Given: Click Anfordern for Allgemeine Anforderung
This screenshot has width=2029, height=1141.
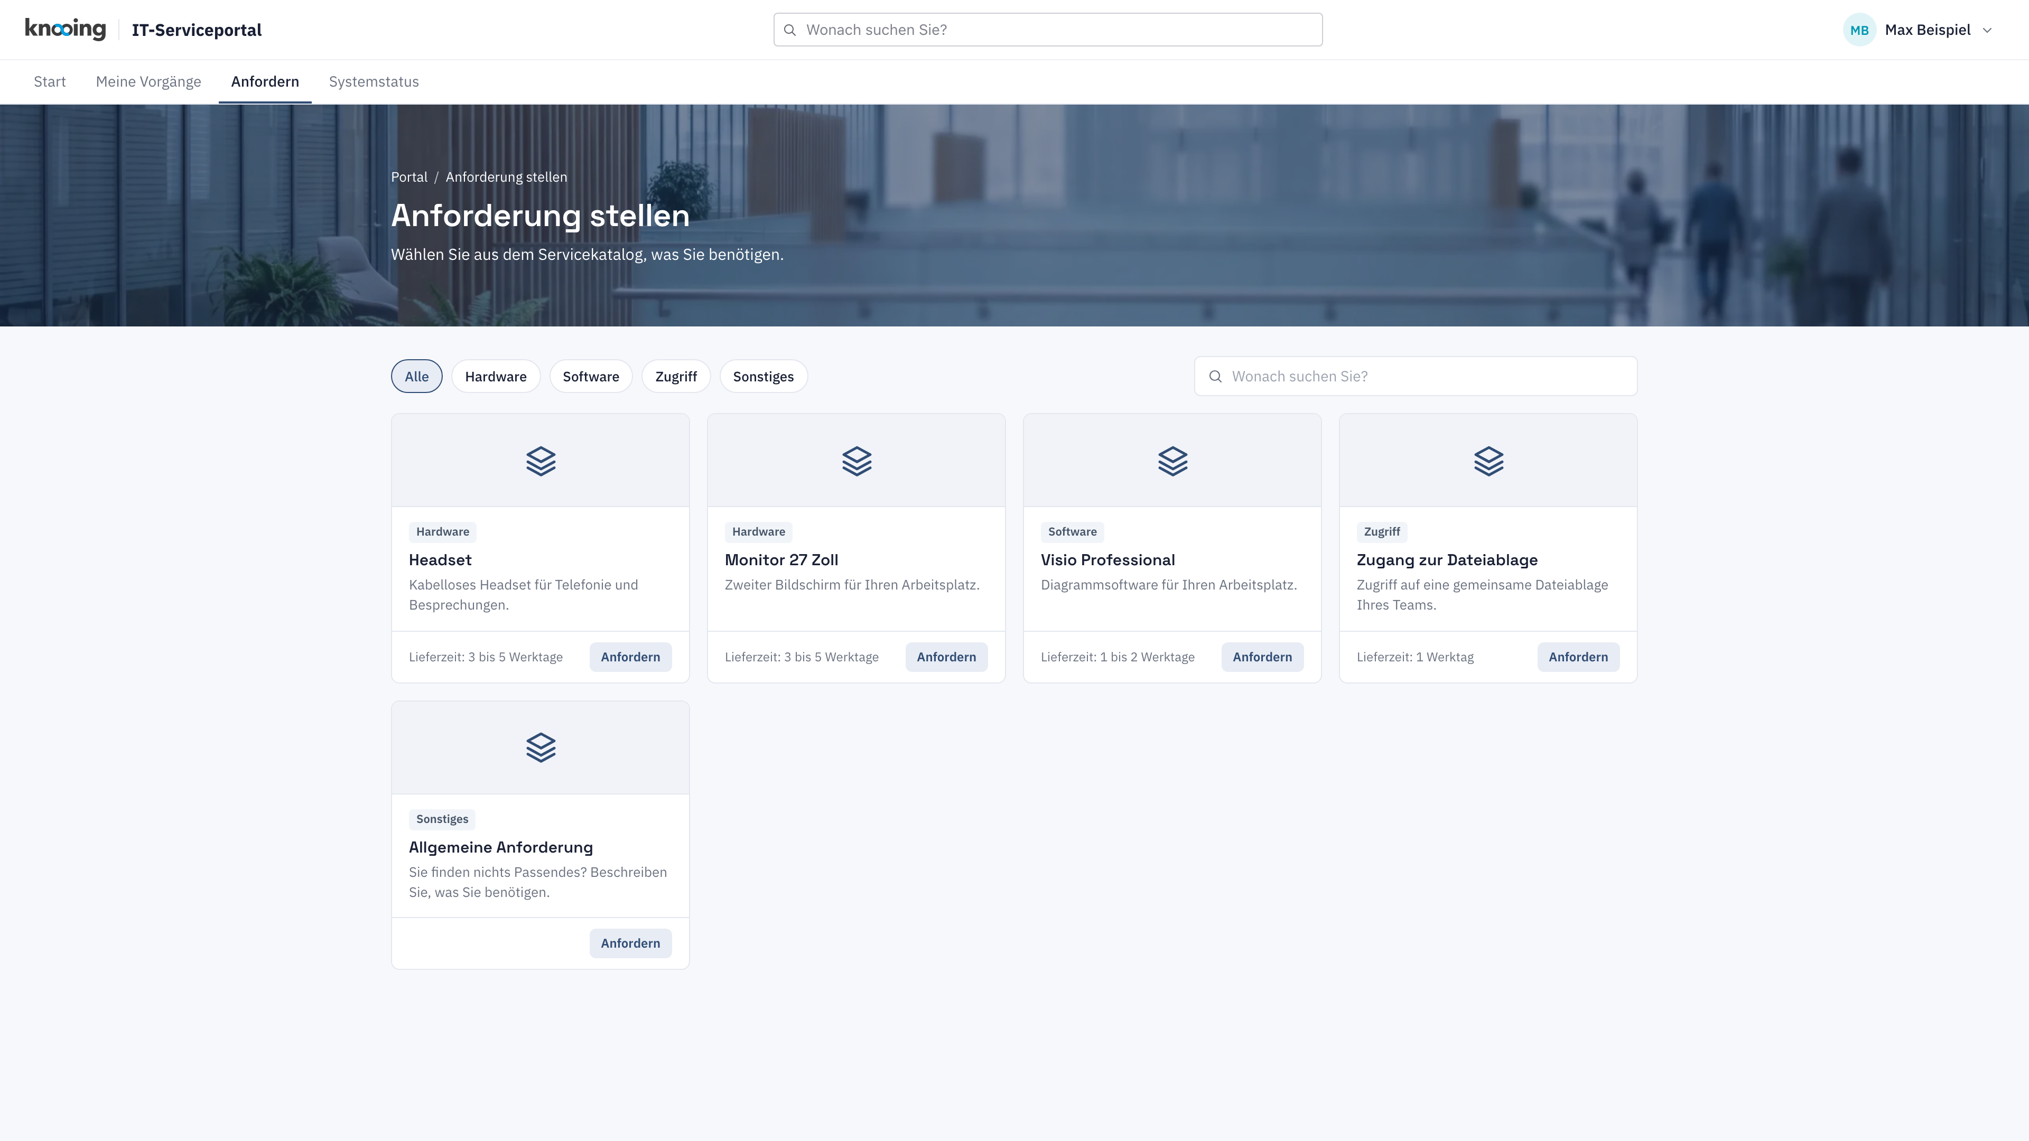Looking at the screenshot, I should tap(630, 943).
